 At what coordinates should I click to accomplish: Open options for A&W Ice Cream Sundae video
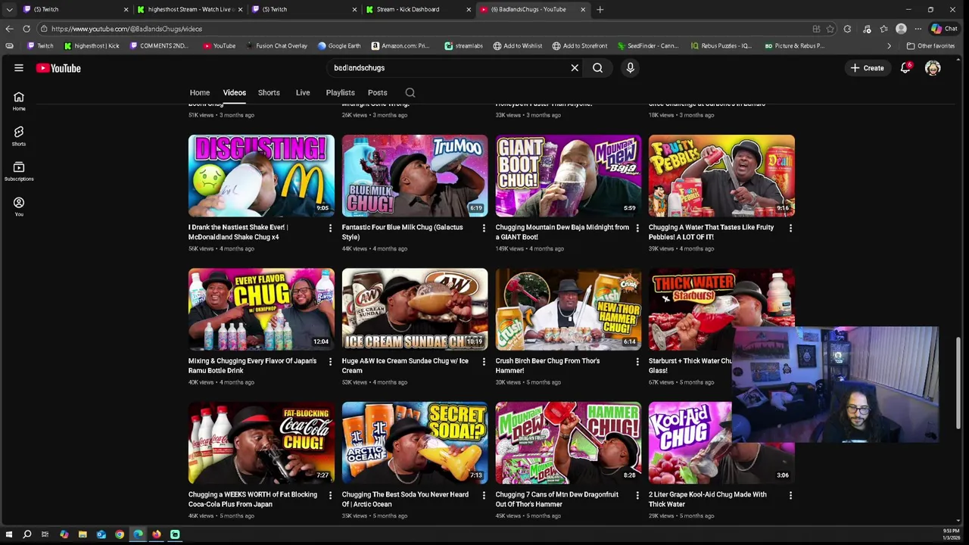484,362
